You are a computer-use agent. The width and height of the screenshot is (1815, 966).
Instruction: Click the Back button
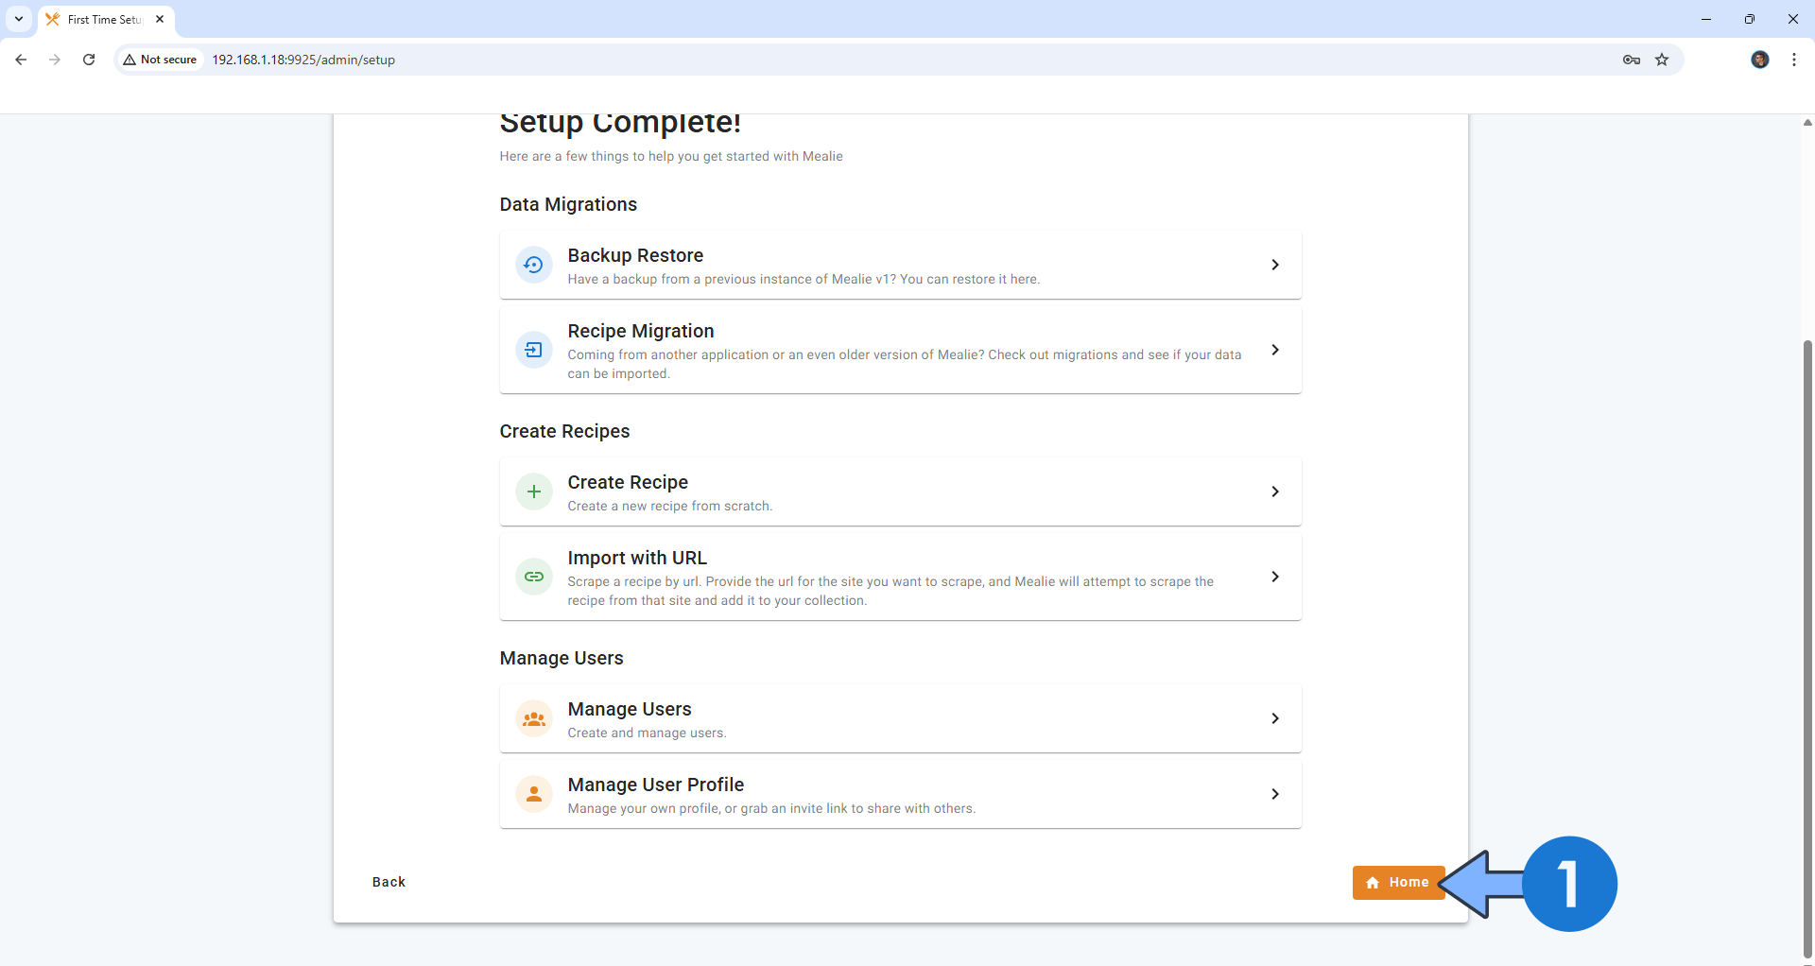pyautogui.click(x=388, y=881)
